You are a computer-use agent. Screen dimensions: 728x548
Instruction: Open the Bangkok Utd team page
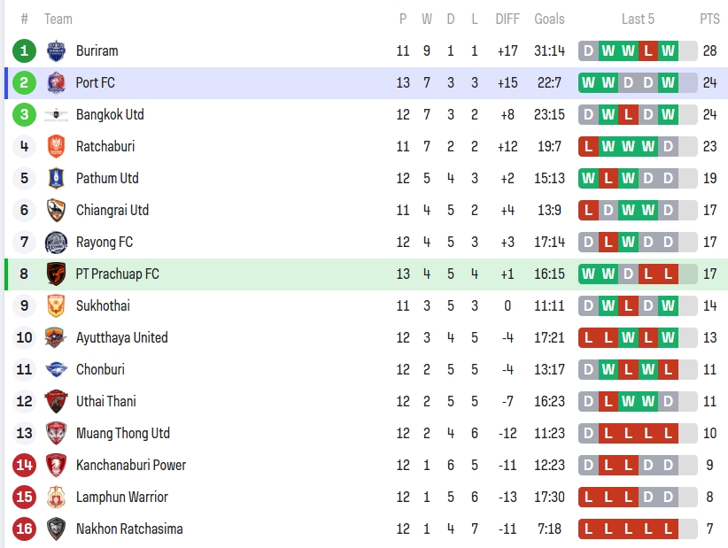(x=110, y=114)
